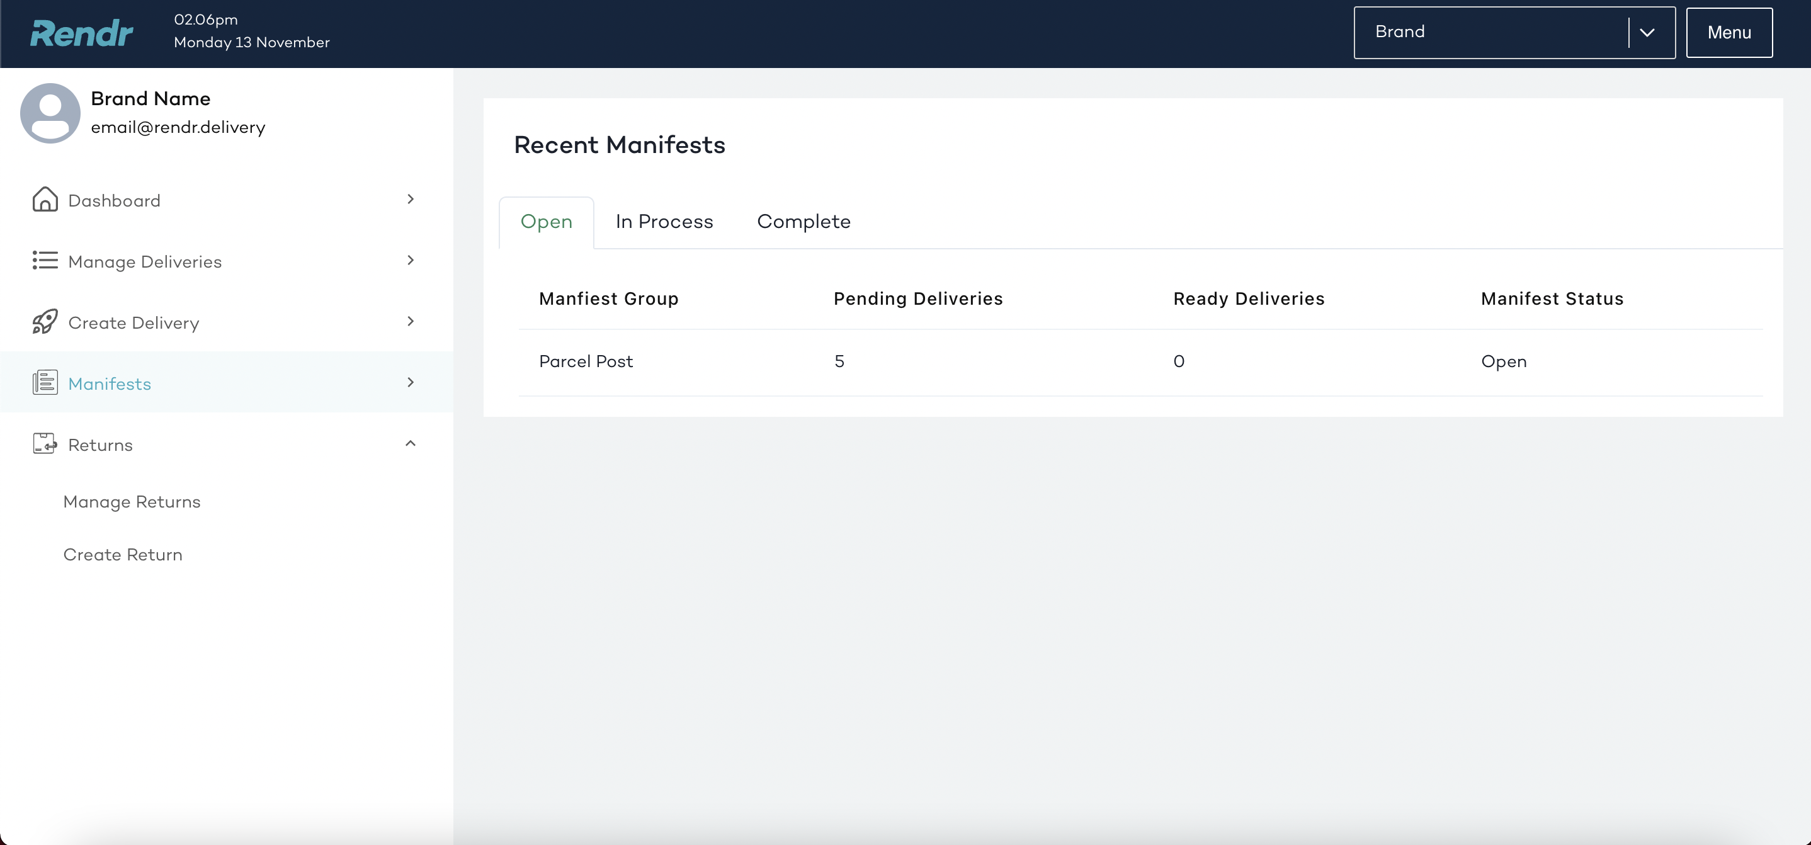Screen dimensions: 1811x845
Task: Expand the Create Delivery chevron
Action: [411, 322]
